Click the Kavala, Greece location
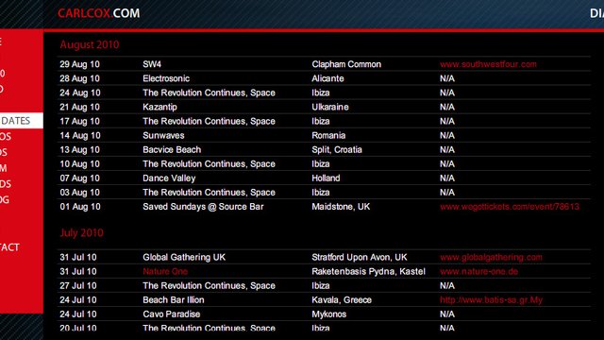The height and width of the screenshot is (340, 604). coord(342,300)
